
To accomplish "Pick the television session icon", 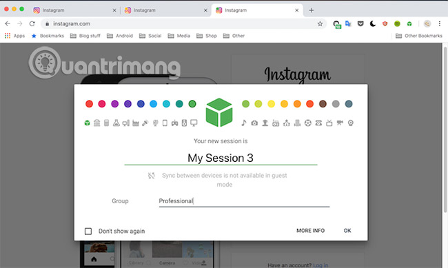I will tap(329, 123).
